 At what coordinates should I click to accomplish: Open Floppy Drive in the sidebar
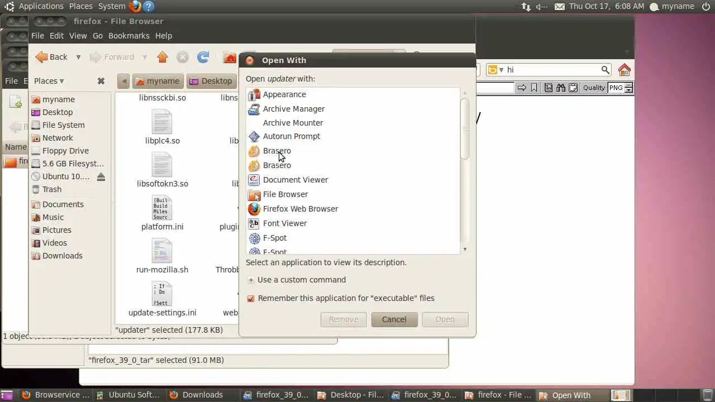(x=65, y=151)
